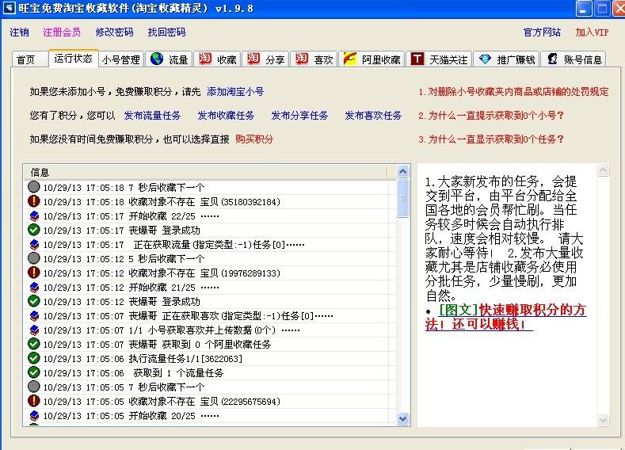The height and width of the screenshot is (450, 625).
Task: Open the 账号信息 tab with printer icon
Action: [574, 59]
